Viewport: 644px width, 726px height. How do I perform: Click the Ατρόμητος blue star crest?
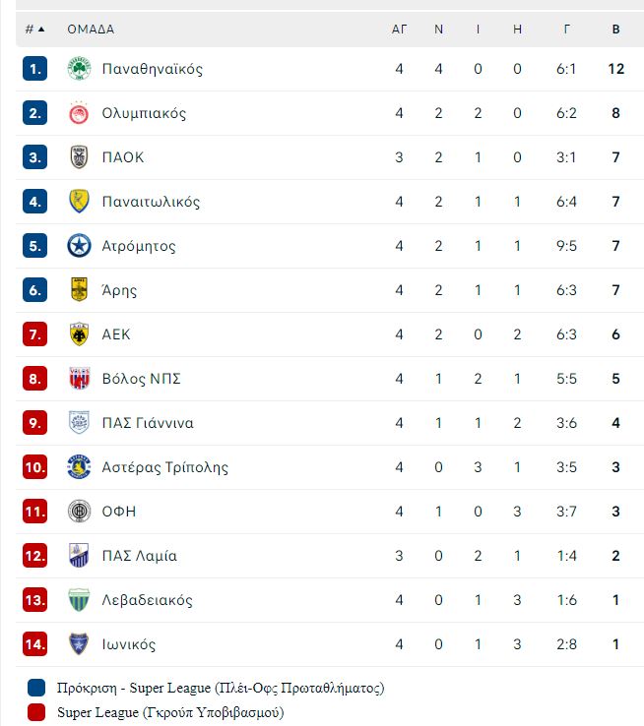click(x=79, y=246)
